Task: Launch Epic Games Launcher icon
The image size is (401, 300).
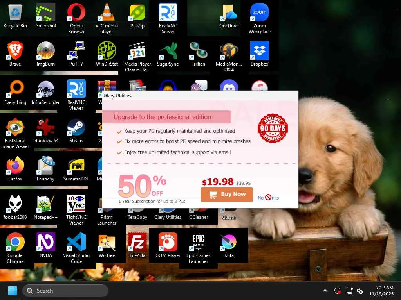Action: pyautogui.click(x=199, y=248)
